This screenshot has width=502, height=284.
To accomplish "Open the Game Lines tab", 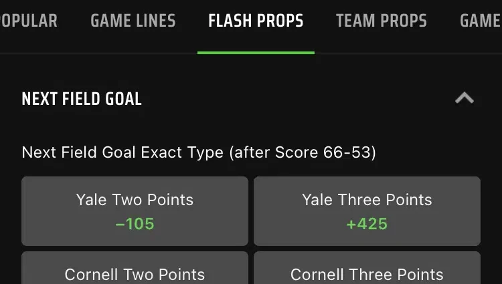I will [133, 21].
